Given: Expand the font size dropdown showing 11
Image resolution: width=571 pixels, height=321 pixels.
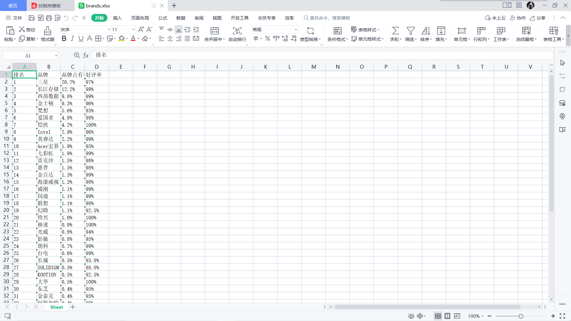Looking at the screenshot, I should 133,29.
